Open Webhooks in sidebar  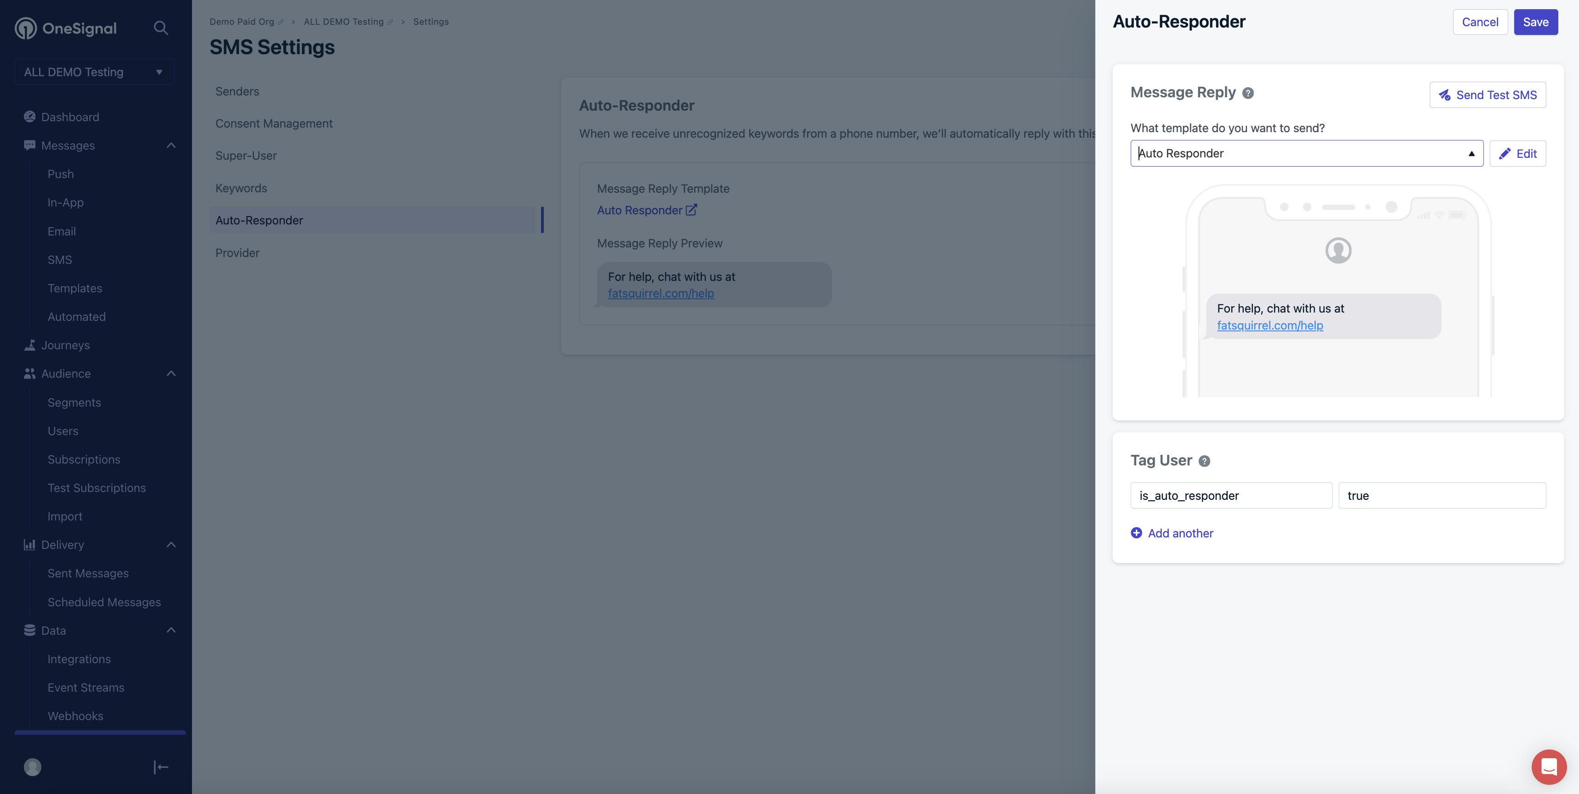[75, 716]
